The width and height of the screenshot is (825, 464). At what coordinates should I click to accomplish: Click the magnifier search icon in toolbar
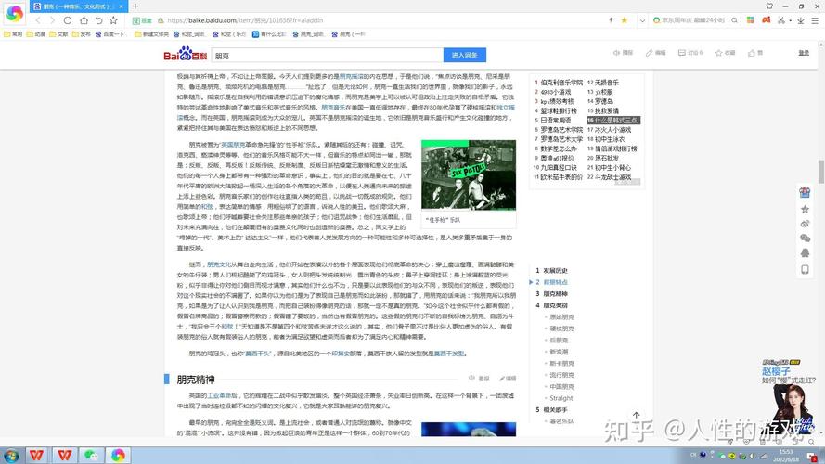734,20
